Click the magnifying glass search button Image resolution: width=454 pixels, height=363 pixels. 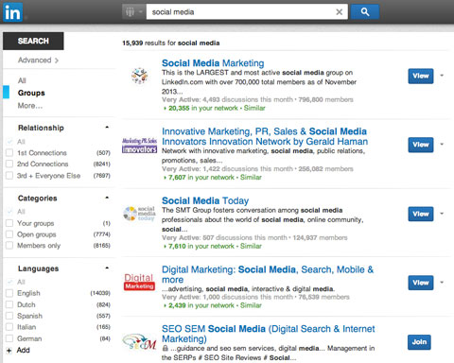coord(365,12)
